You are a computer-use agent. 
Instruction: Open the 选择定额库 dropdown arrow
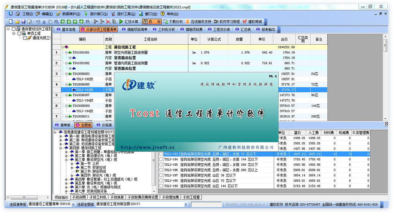point(186,205)
